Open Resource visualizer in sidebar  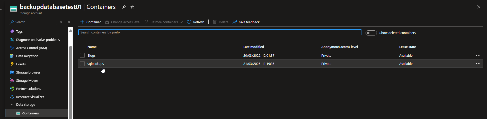(x=30, y=97)
